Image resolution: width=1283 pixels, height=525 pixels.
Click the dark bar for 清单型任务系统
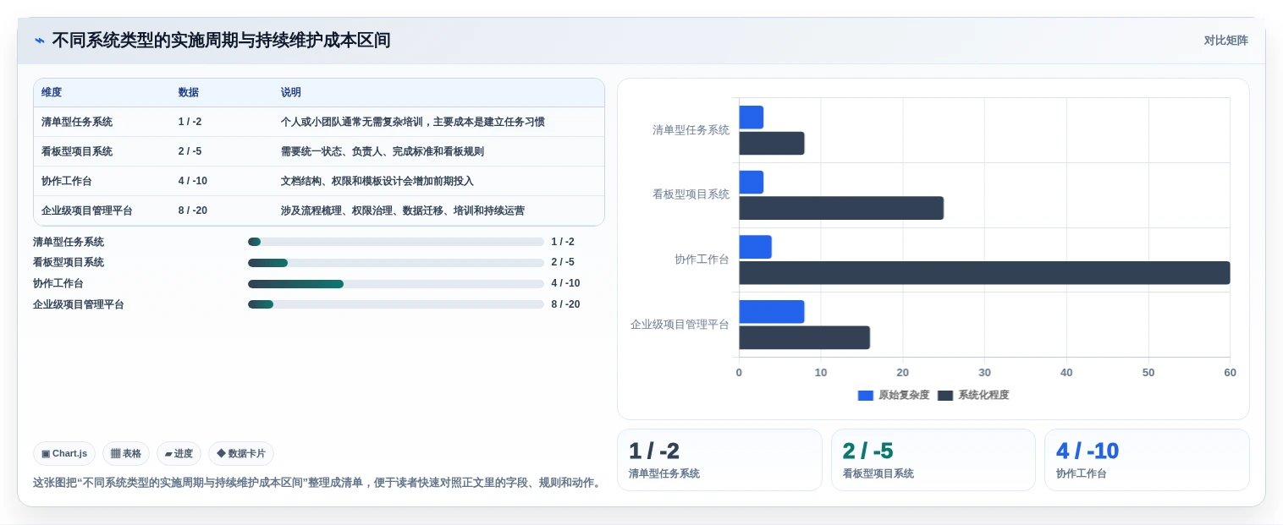click(x=772, y=143)
